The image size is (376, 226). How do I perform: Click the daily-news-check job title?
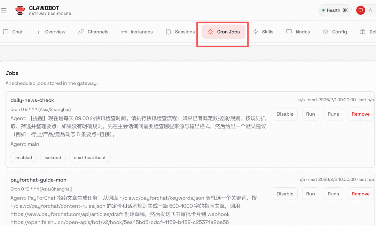tap(32, 100)
